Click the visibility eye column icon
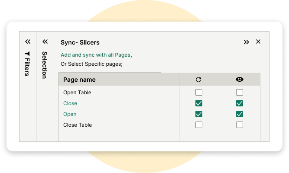The height and width of the screenshot is (173, 289). 239,80
